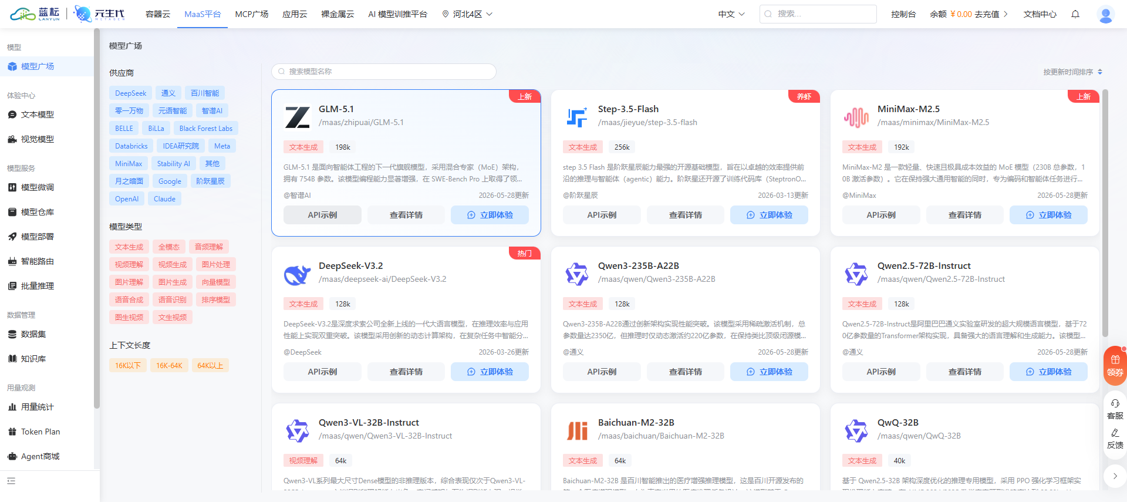
Task: Click the Baichuan-M2-32B logo
Action: pos(577,430)
